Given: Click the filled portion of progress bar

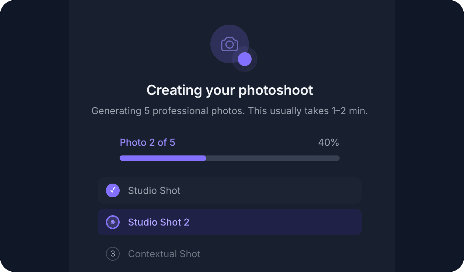Looking at the screenshot, I should pos(163,158).
